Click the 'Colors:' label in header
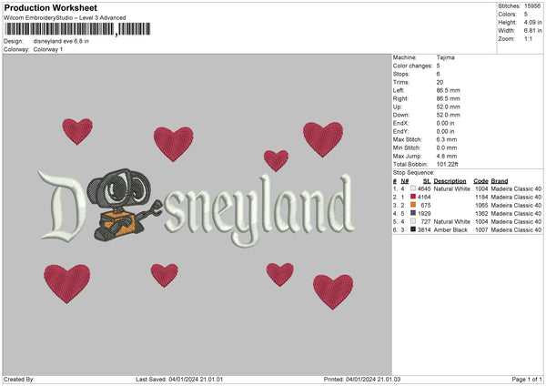Image resolution: width=546 pixels, height=386 pixels. pos(508,15)
